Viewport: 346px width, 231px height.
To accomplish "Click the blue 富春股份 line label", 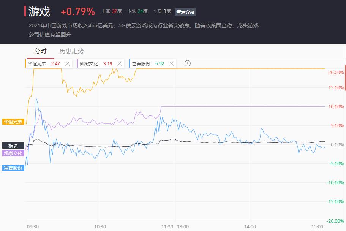I will tap(13, 168).
